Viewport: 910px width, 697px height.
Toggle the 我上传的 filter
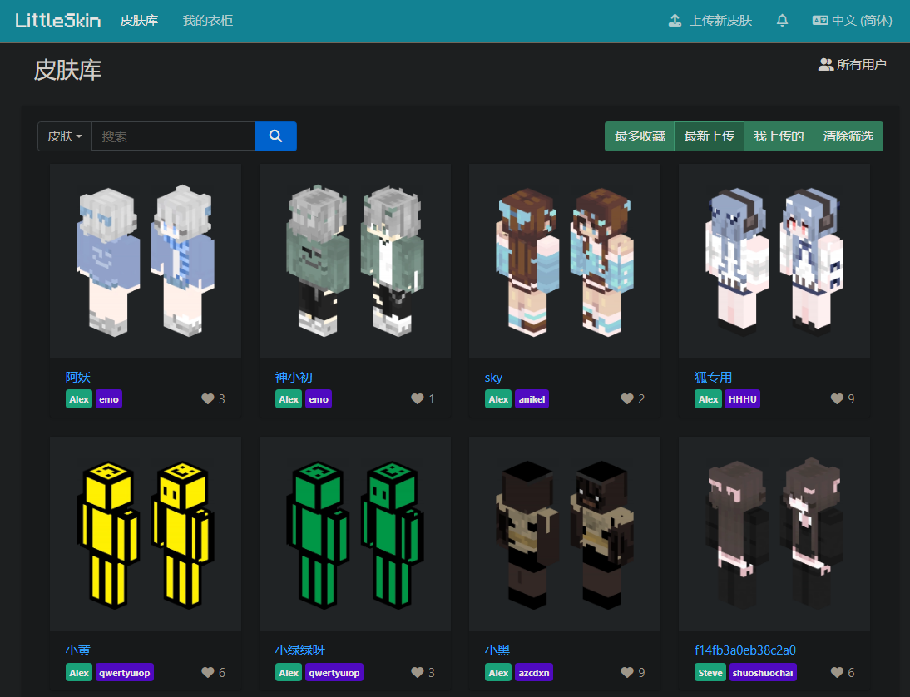(779, 136)
